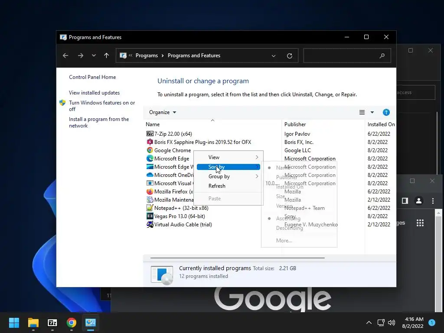
Task: Sort by Installed On column header
Action: click(381, 124)
